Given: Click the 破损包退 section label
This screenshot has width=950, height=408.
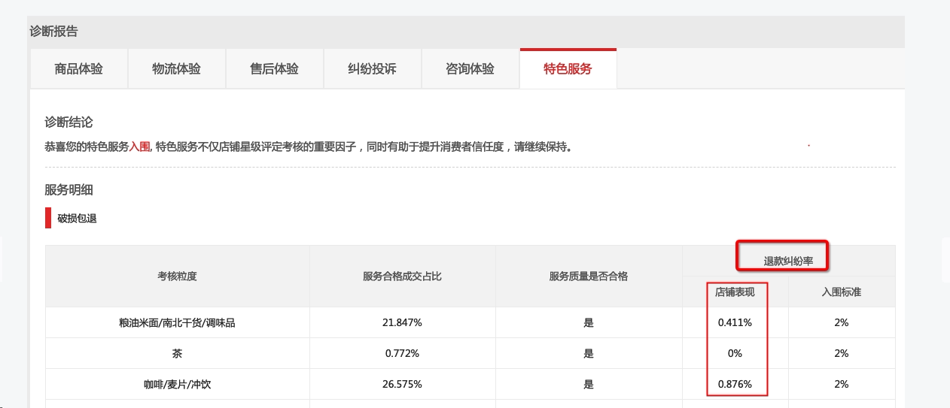Looking at the screenshot, I should click(x=77, y=219).
